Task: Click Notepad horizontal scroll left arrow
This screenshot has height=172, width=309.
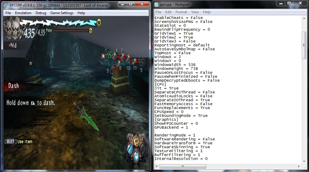Action: pyautogui.click(x=157, y=167)
